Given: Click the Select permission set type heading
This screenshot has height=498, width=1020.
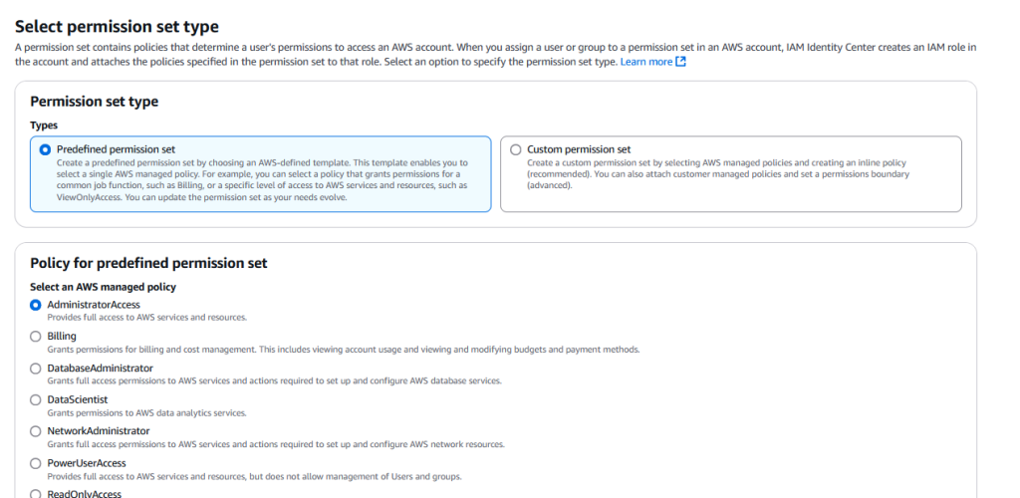Looking at the screenshot, I should [x=118, y=27].
